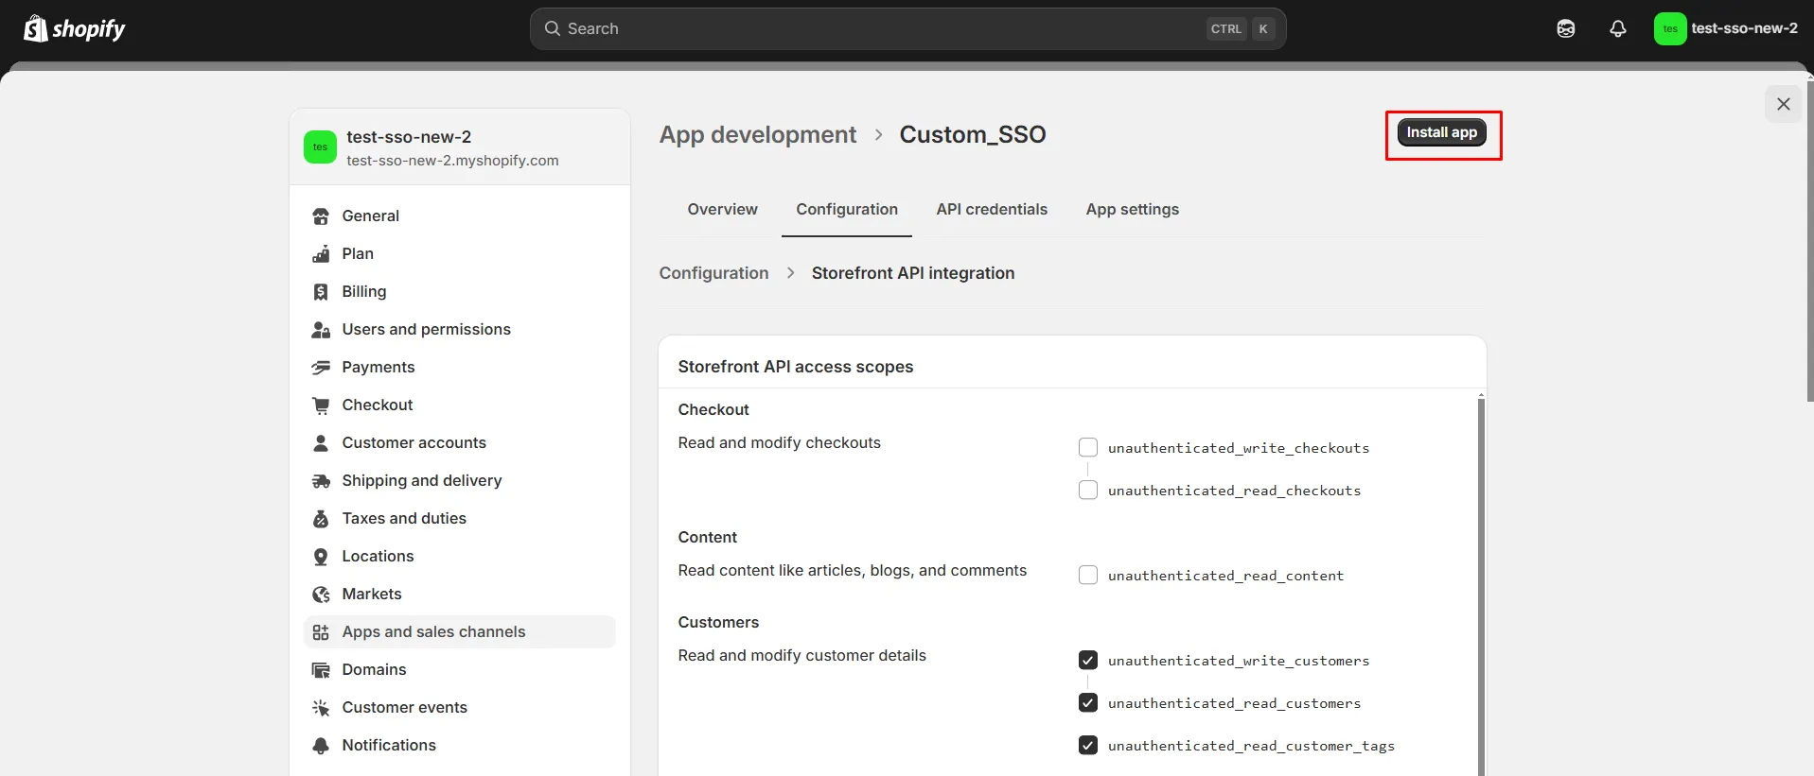The width and height of the screenshot is (1814, 776).
Task: Go to Shipping and delivery
Action: tap(460, 480)
